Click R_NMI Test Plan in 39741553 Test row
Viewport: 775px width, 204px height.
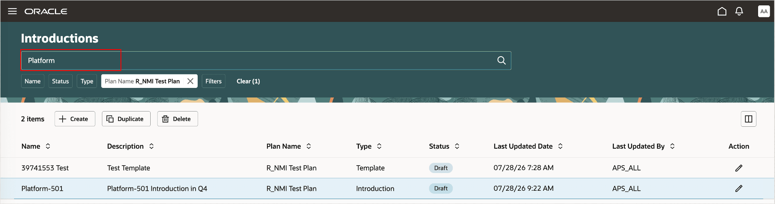[x=291, y=168]
